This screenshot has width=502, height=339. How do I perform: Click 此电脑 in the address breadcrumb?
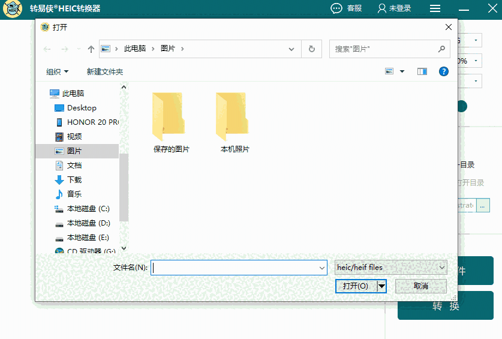click(135, 49)
